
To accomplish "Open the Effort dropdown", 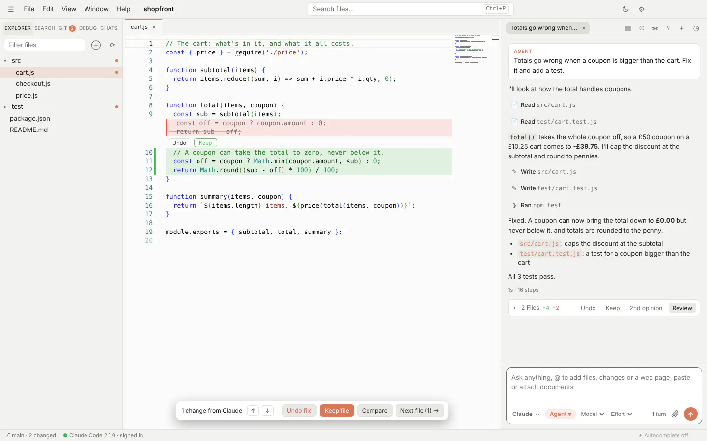I will coord(622,414).
